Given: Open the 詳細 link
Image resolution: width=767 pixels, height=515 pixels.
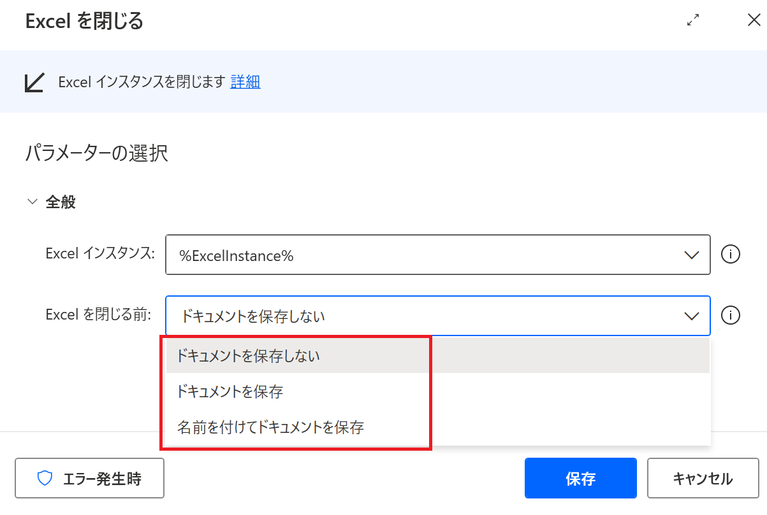Looking at the screenshot, I should coord(245,81).
